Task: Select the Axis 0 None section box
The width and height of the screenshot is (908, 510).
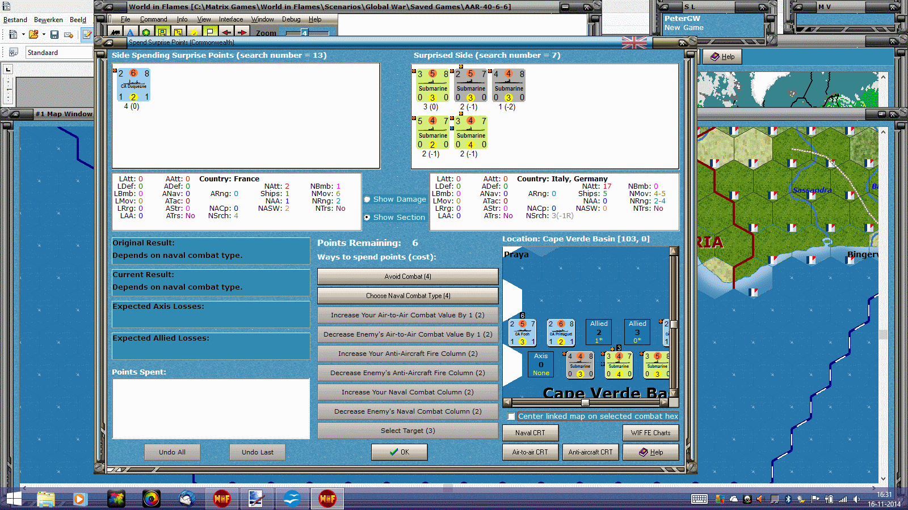Action: point(541,364)
